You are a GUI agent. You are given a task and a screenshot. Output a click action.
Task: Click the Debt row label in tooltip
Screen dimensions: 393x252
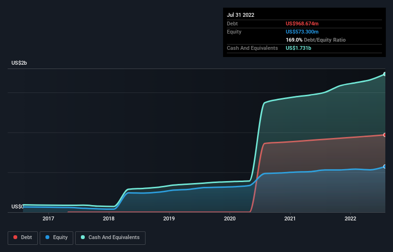(232, 23)
